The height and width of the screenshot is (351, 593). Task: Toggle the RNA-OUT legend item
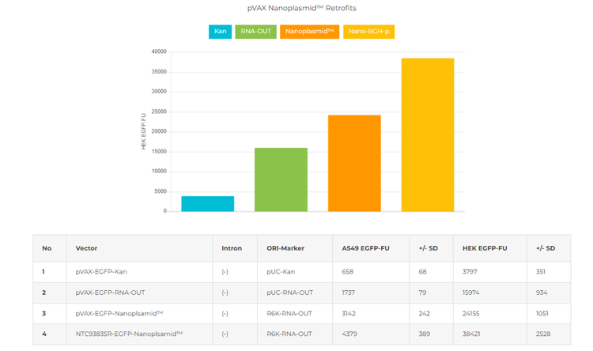tap(255, 32)
